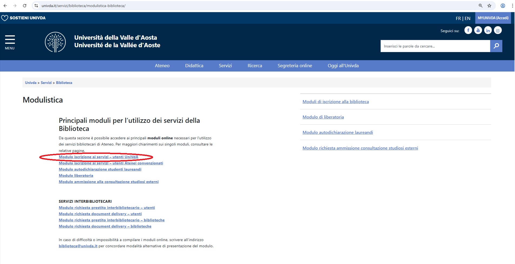
Task: Open the Didattica navigation menu
Action: tap(194, 66)
